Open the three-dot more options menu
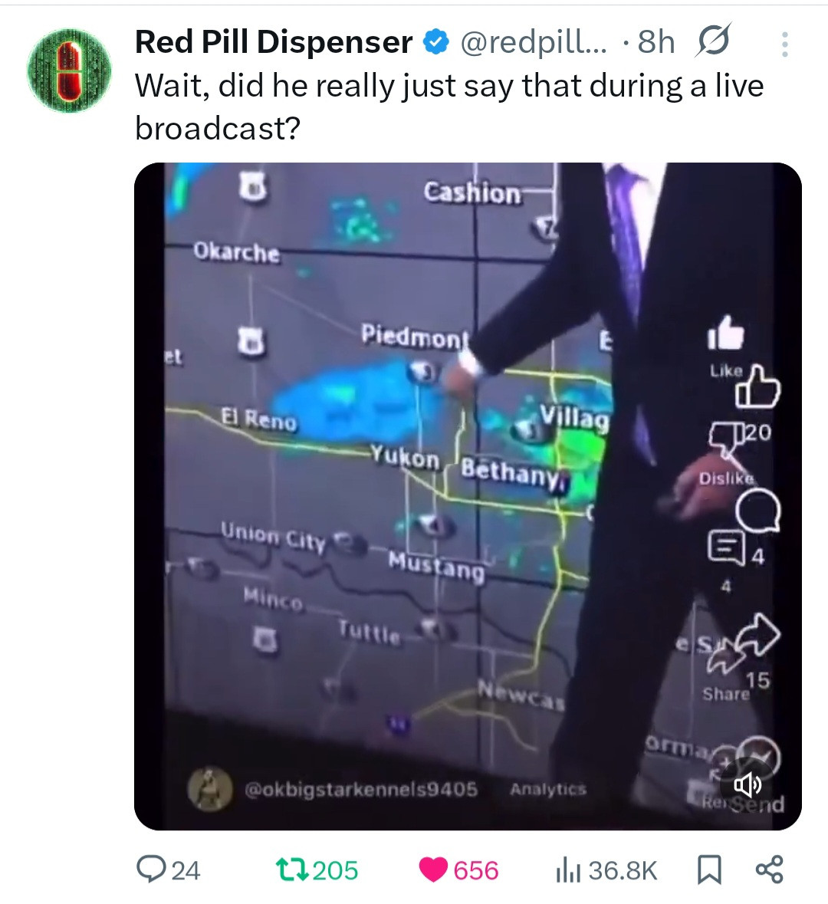 (x=784, y=44)
